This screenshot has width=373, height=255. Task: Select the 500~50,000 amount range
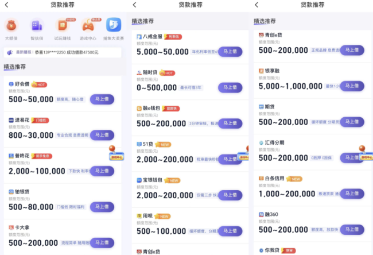coord(31,99)
